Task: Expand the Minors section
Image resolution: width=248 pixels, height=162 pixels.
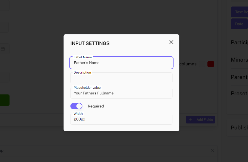Action: (x=239, y=60)
